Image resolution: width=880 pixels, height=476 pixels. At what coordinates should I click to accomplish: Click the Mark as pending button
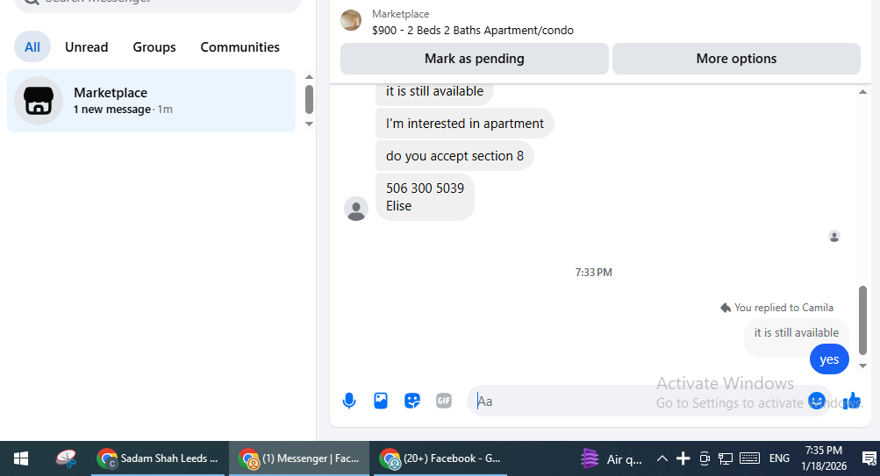tap(475, 59)
